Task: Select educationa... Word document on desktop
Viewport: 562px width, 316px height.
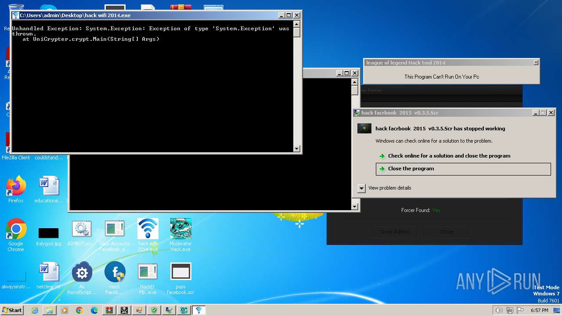Action: coord(49,190)
